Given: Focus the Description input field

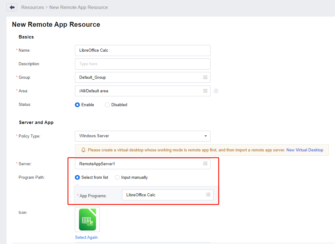Looking at the screenshot, I should click(142, 64).
